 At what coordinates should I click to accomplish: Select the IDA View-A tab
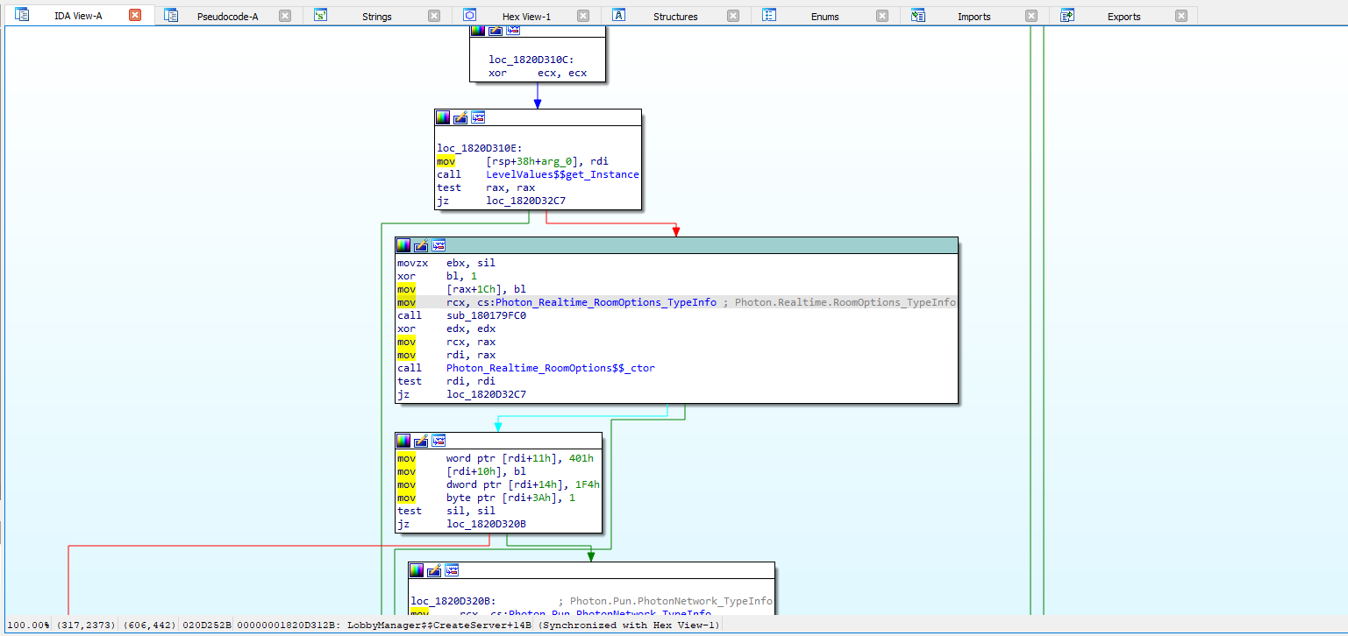pyautogui.click(x=78, y=16)
